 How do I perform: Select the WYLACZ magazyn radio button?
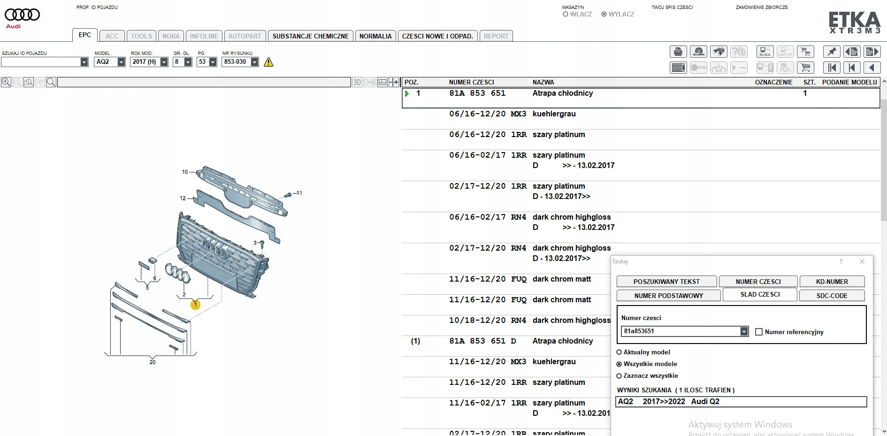pos(604,14)
